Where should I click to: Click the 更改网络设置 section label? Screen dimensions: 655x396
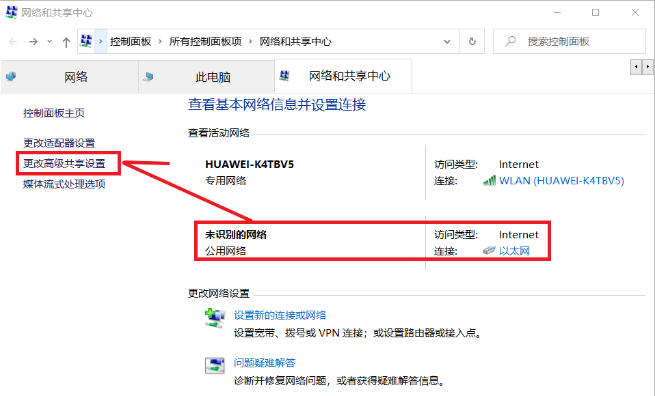click(219, 294)
